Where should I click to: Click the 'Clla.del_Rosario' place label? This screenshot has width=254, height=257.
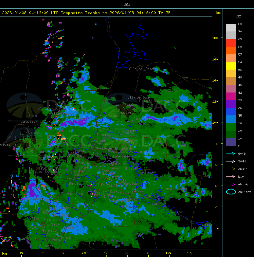point(144,69)
